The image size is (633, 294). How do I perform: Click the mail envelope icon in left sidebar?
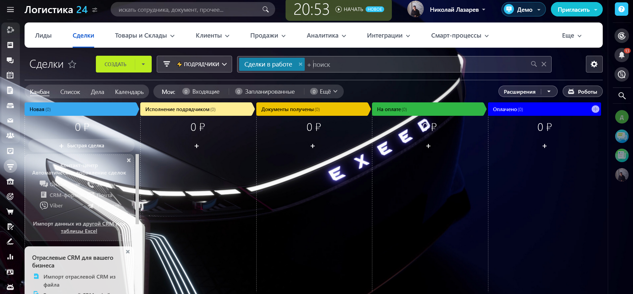(x=10, y=120)
